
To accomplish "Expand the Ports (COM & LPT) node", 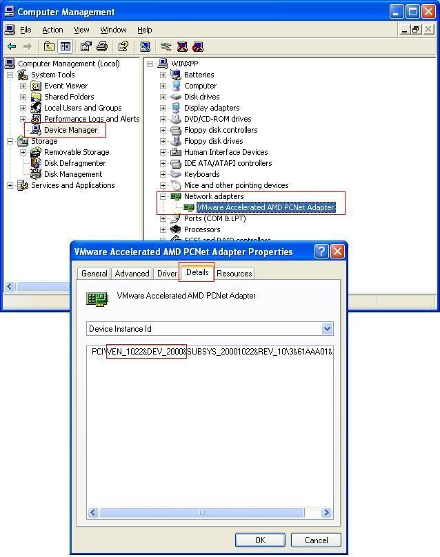I will [163, 218].
